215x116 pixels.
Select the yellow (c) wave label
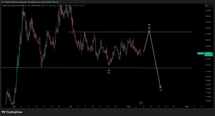161,90
